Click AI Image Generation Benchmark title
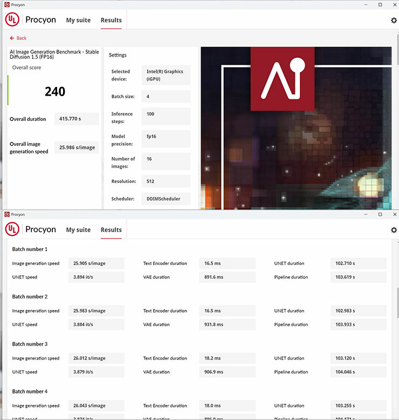This screenshot has width=399, height=420. 54,55
